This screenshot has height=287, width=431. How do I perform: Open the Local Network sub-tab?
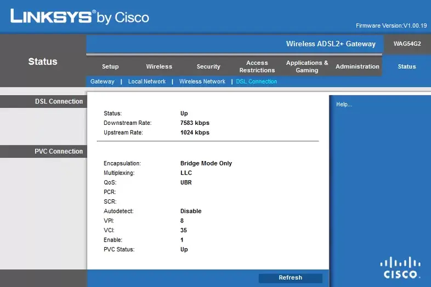pyautogui.click(x=147, y=82)
